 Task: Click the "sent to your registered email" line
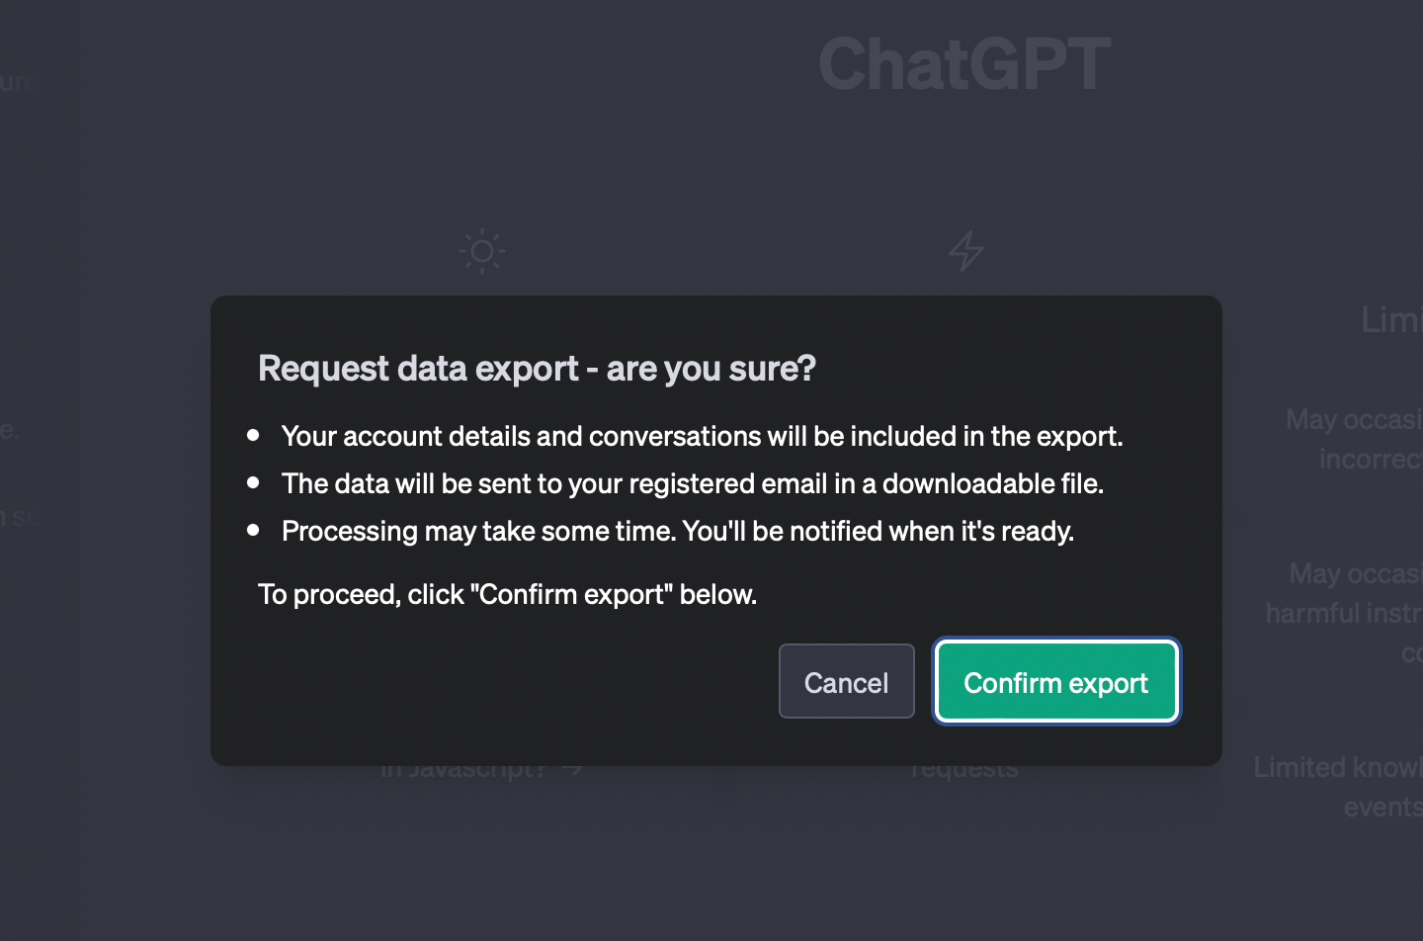692,483
